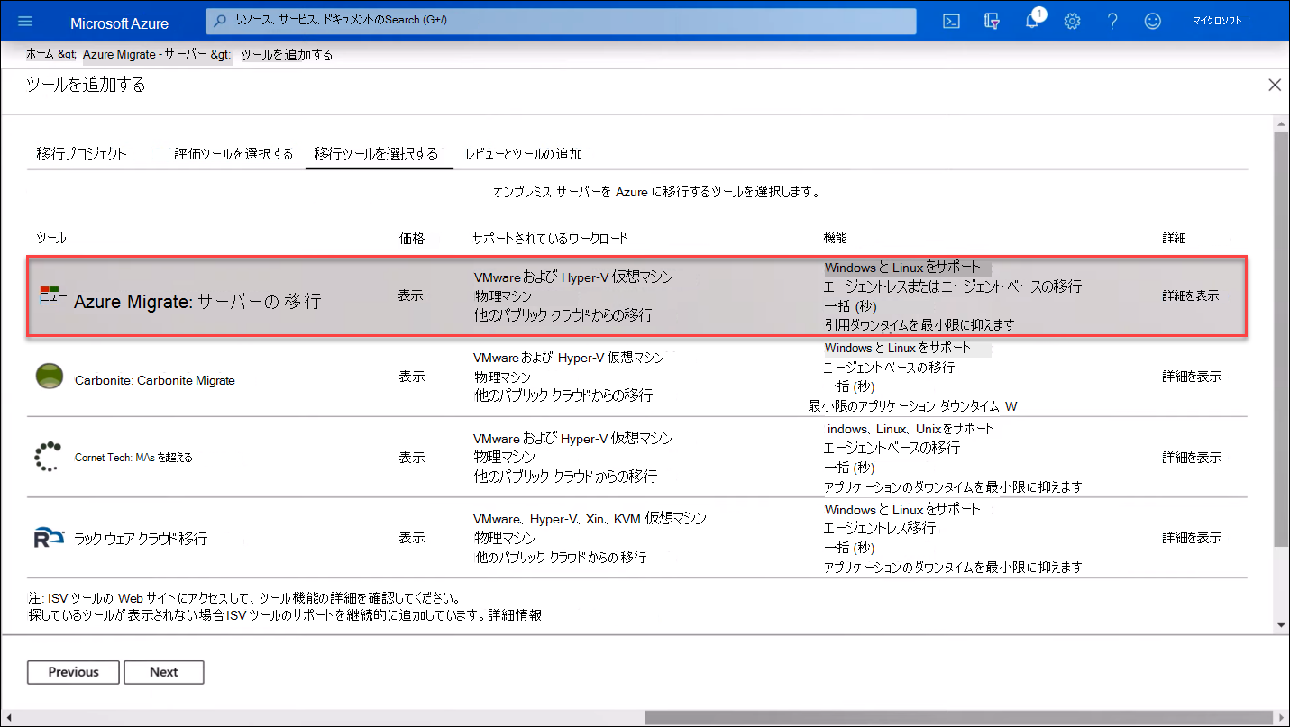Click the 機能 column header
Screen dimensions: 1290x727
(836, 238)
